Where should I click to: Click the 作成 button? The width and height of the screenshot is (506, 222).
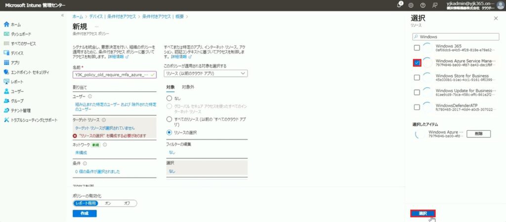pos(84,213)
